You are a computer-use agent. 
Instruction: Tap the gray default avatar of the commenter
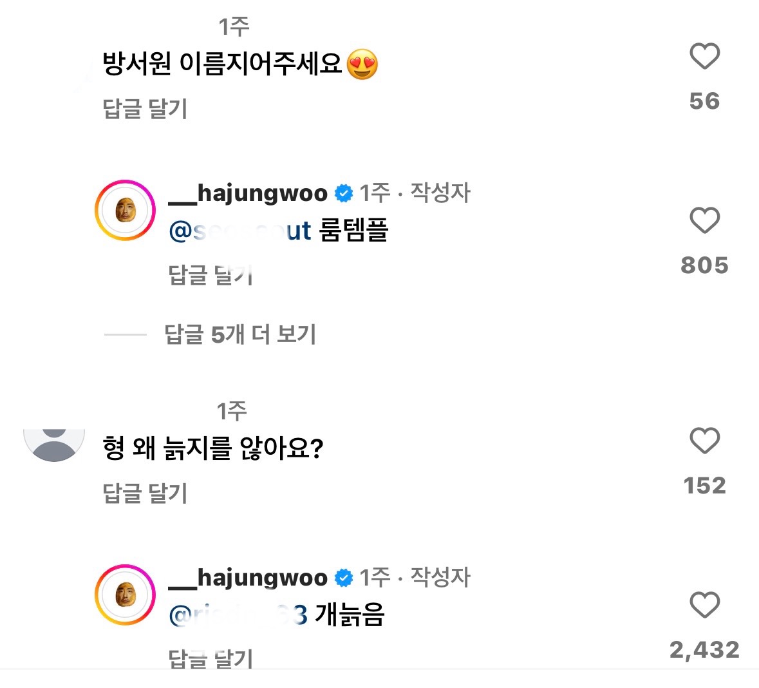click(54, 443)
